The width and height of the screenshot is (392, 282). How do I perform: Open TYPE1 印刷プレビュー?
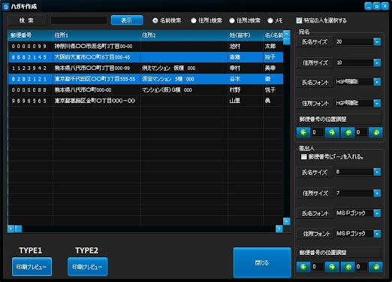tap(32, 267)
